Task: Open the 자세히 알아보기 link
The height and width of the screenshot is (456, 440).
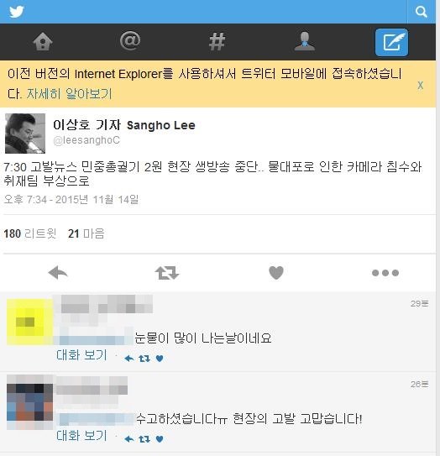Action: coord(69,94)
